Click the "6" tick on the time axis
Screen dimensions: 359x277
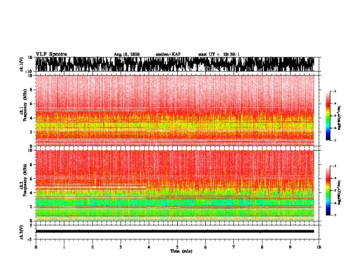pyautogui.click(x=206, y=247)
